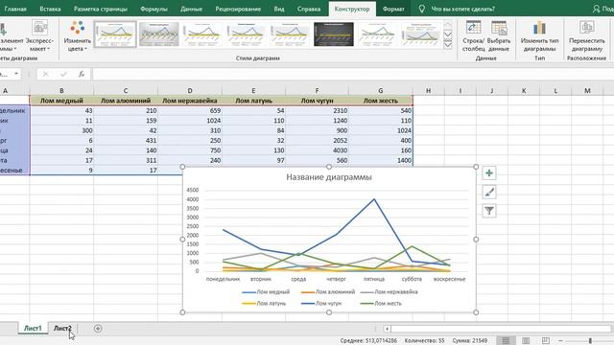
Task: Select the third chart style thumbnail
Action: click(202, 34)
